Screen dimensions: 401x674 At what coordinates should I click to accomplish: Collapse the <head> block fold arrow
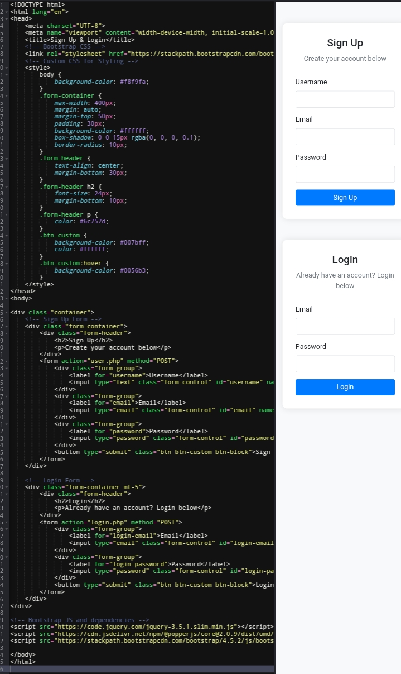click(x=6, y=19)
